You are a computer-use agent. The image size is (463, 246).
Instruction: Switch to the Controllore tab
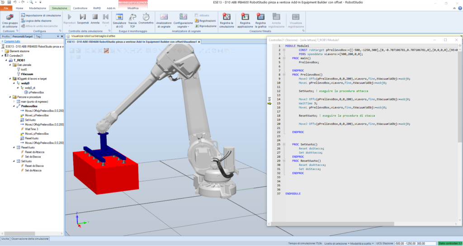80,8
